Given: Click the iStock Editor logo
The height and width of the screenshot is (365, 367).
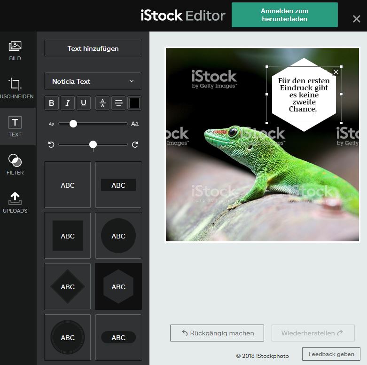Looking at the screenshot, I should tap(183, 16).
